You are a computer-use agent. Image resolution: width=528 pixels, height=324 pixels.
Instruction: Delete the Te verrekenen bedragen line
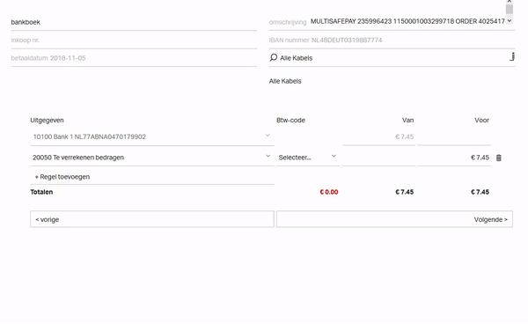pyautogui.click(x=499, y=158)
